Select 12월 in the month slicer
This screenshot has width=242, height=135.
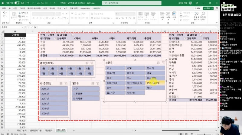point(89,73)
